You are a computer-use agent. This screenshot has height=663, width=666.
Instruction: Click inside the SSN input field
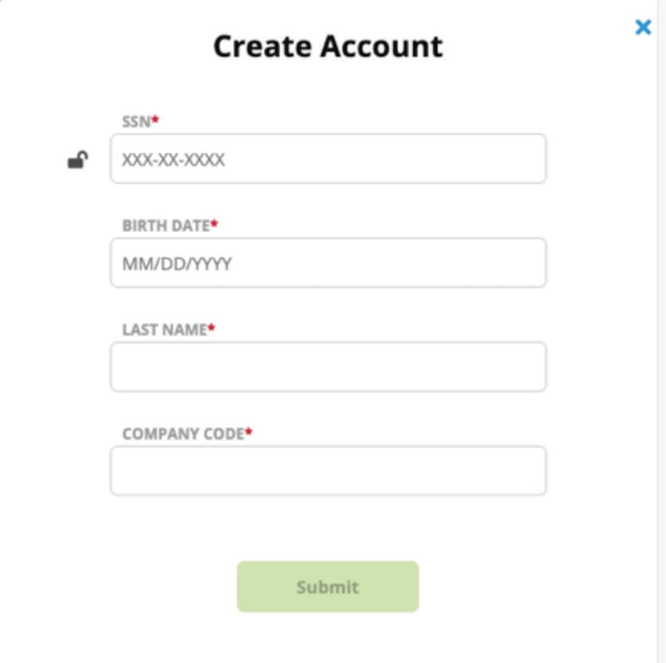coord(328,158)
